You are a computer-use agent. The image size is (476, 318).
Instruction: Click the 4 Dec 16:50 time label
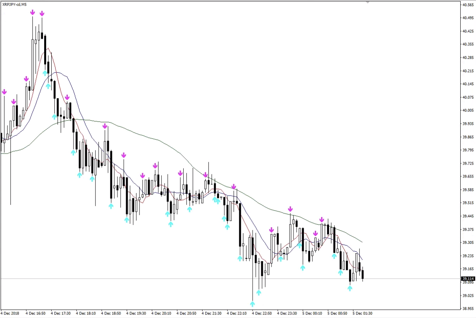tap(35, 314)
